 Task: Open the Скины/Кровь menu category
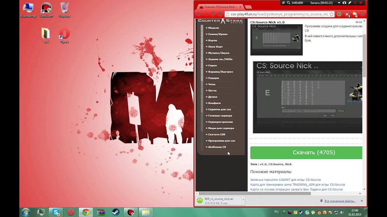(218, 34)
